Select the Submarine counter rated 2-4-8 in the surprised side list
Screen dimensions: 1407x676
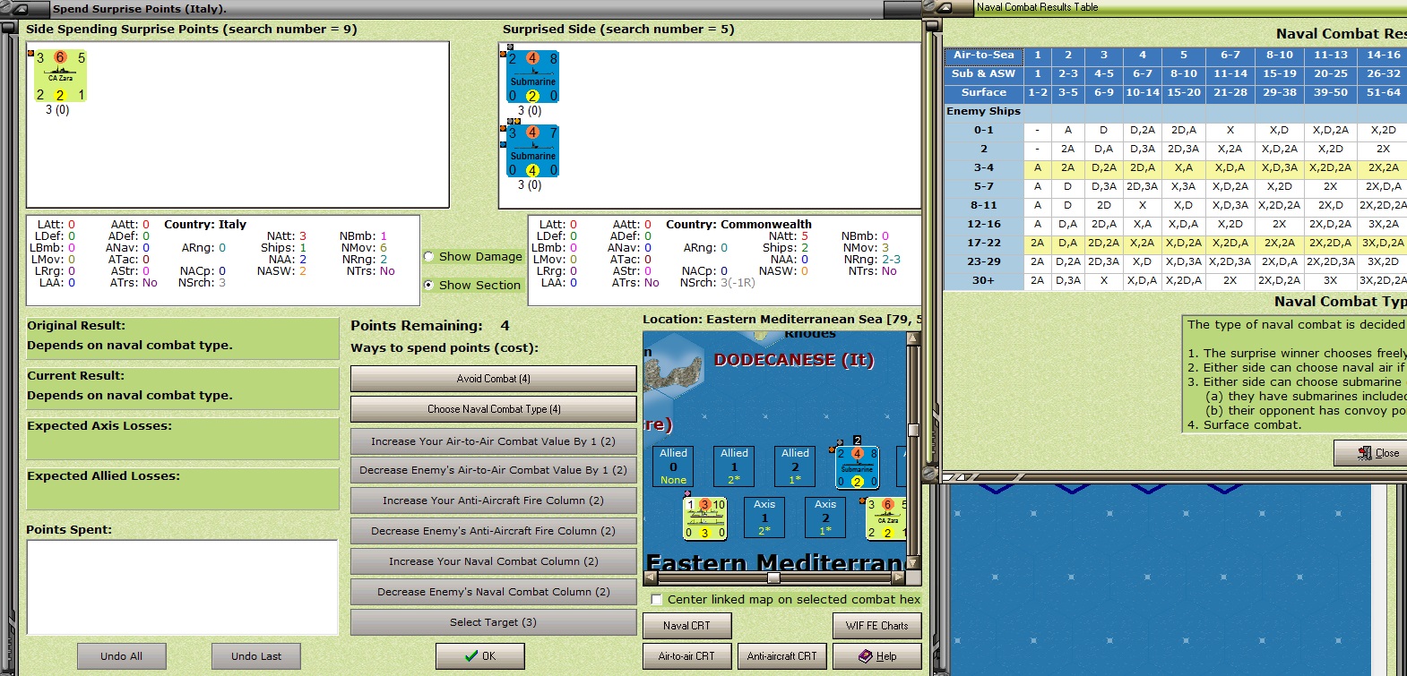[532, 77]
